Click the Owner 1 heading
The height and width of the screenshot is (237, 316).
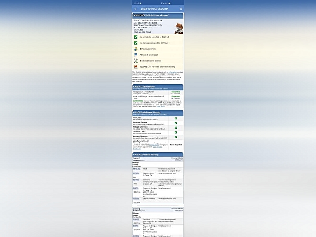pyautogui.click(x=137, y=158)
